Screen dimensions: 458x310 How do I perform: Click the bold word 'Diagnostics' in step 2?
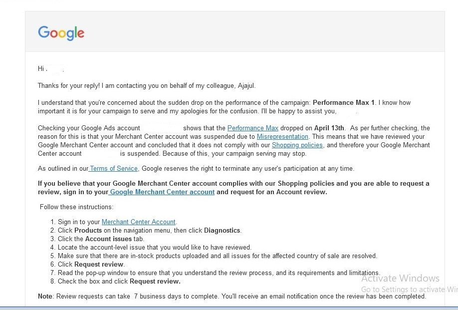(222, 230)
